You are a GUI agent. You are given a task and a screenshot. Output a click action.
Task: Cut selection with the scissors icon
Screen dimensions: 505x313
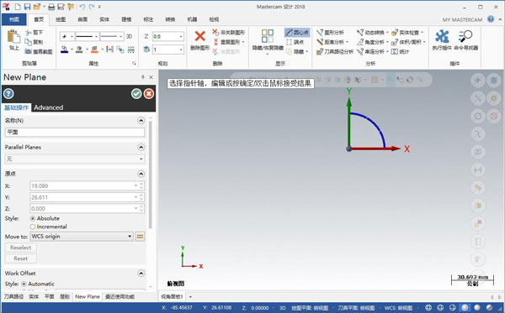pos(34,33)
